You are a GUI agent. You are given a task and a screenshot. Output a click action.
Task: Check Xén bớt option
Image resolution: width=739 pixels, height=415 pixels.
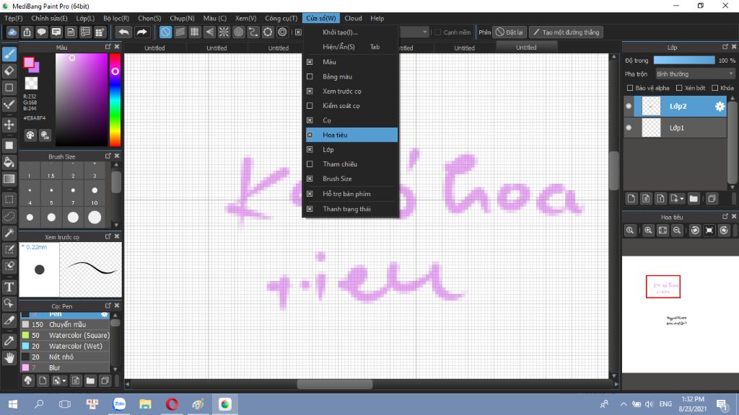click(679, 88)
